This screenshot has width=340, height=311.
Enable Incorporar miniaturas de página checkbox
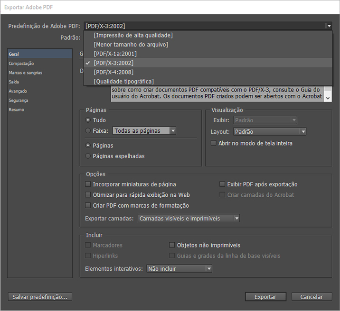88,184
